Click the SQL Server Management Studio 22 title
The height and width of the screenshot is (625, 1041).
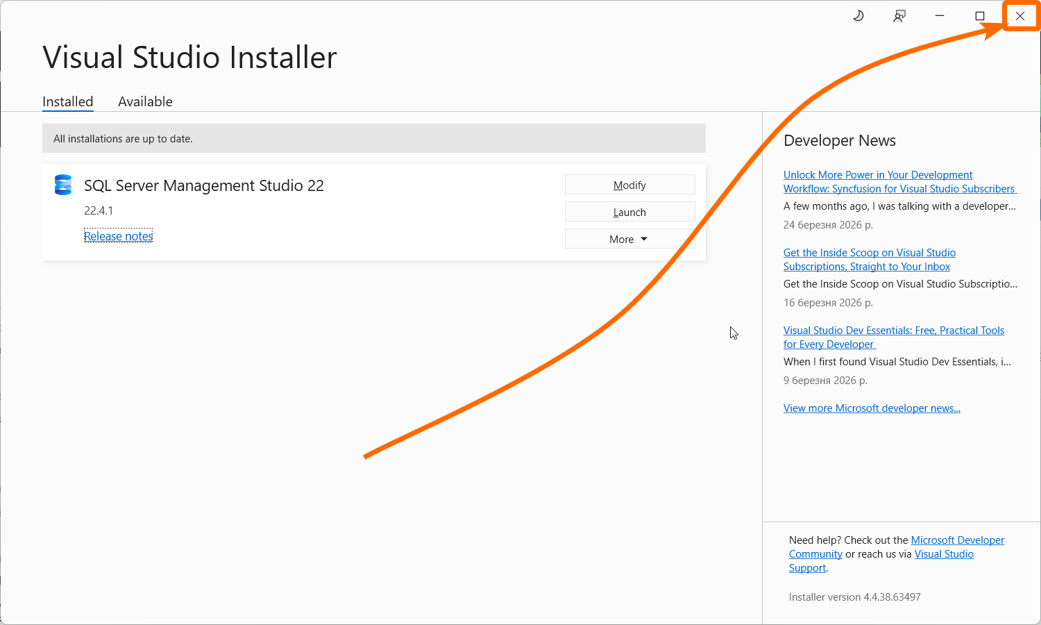[204, 185]
